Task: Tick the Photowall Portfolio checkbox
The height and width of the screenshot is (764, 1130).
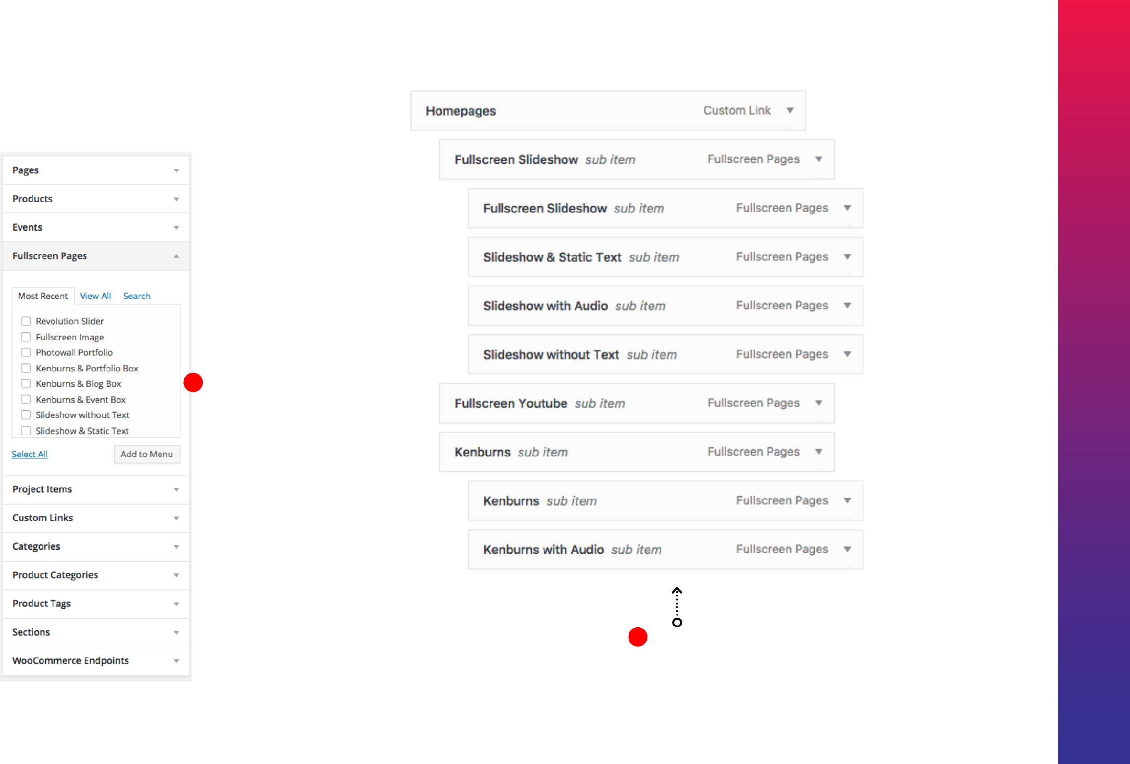Action: pos(26,352)
